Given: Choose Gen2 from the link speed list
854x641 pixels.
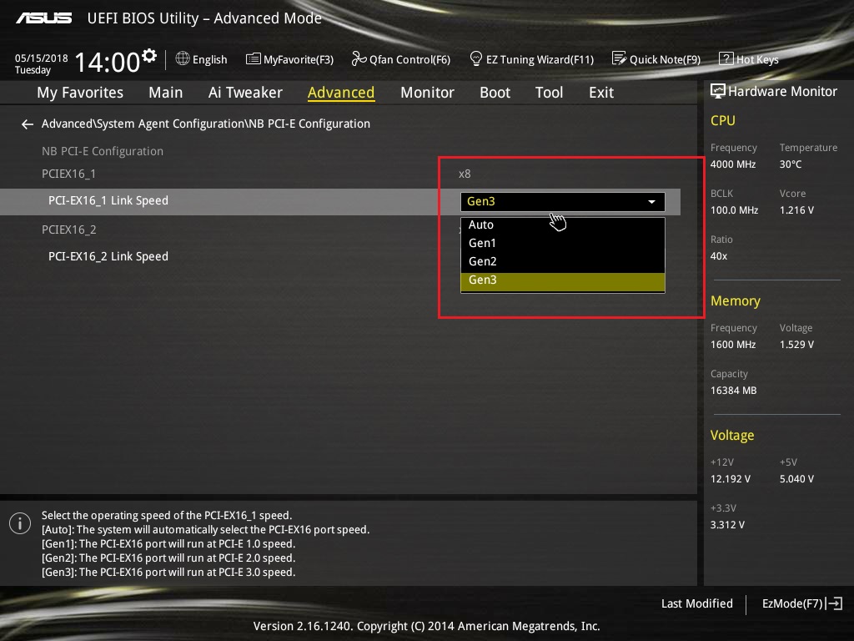Looking at the screenshot, I should (563, 261).
